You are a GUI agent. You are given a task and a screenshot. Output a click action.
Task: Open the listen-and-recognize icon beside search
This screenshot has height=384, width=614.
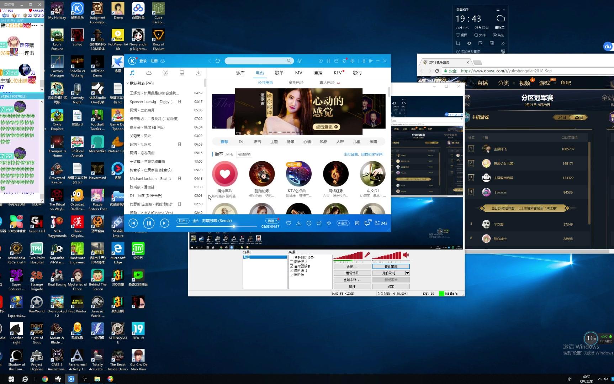[x=300, y=61]
